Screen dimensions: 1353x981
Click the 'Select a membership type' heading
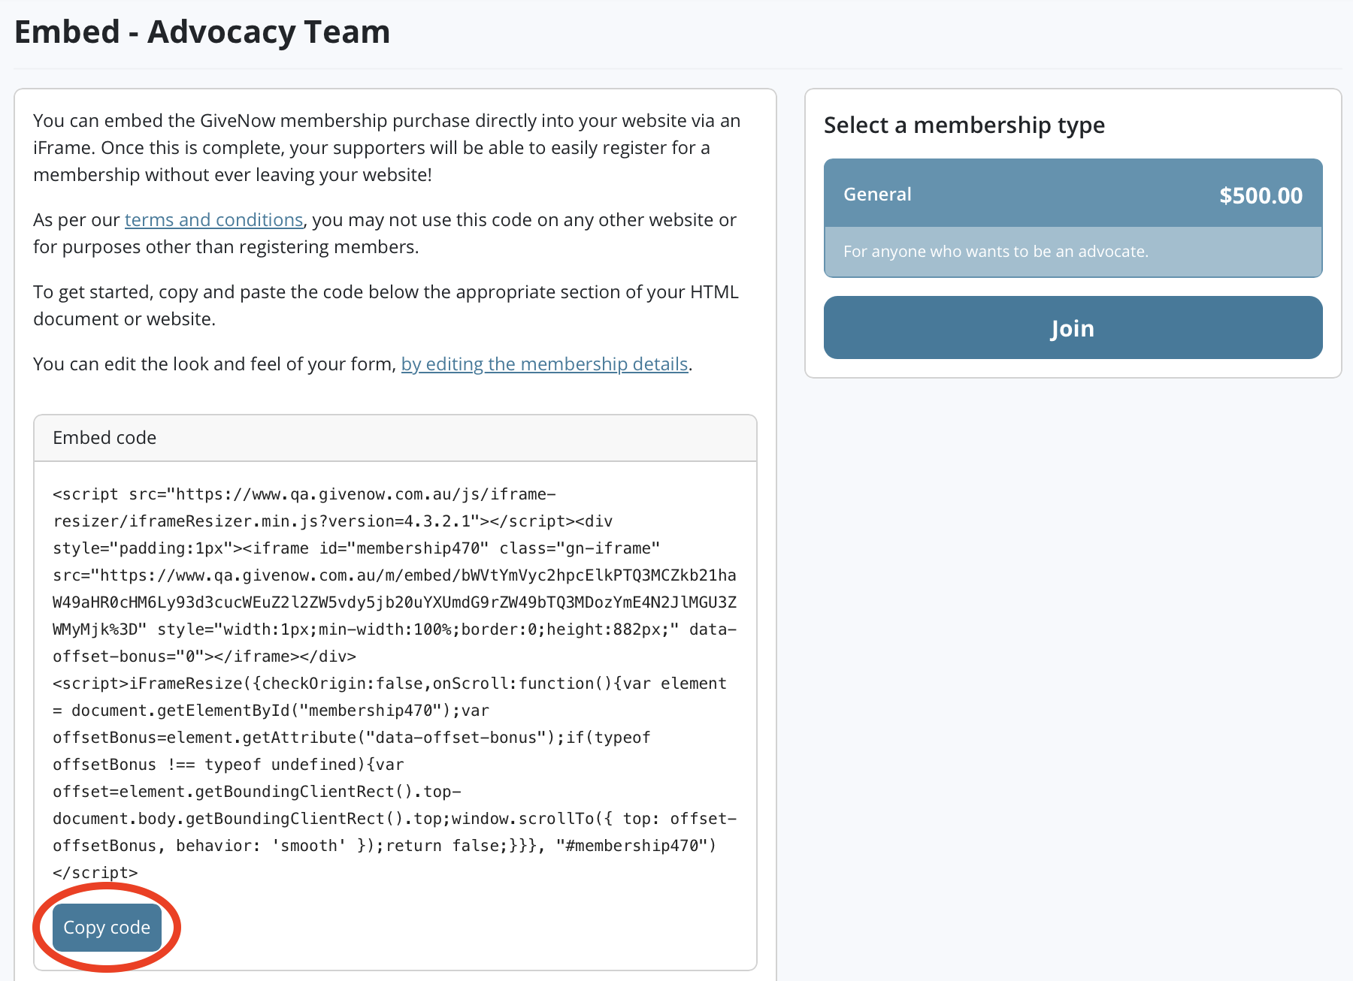click(964, 125)
